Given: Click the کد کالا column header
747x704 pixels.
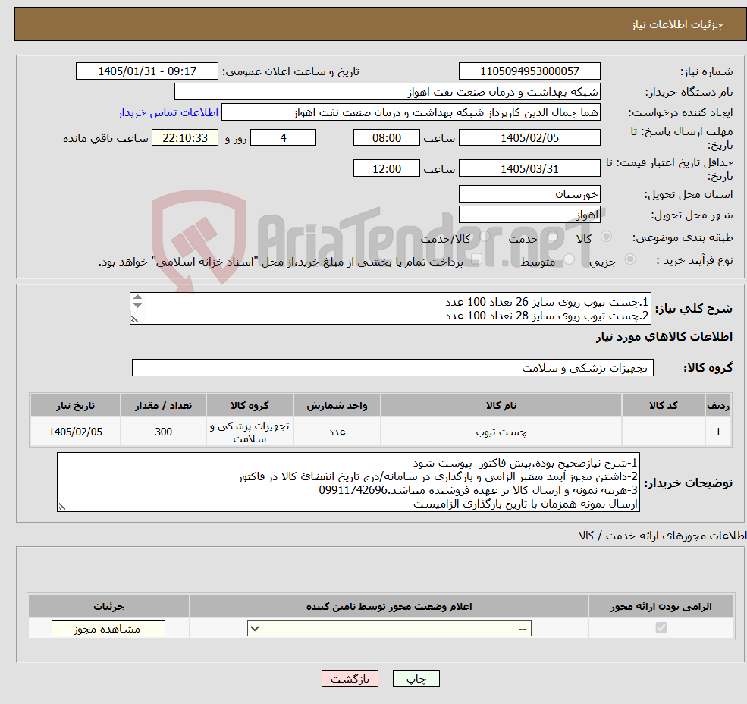Looking at the screenshot, I should (663, 405).
